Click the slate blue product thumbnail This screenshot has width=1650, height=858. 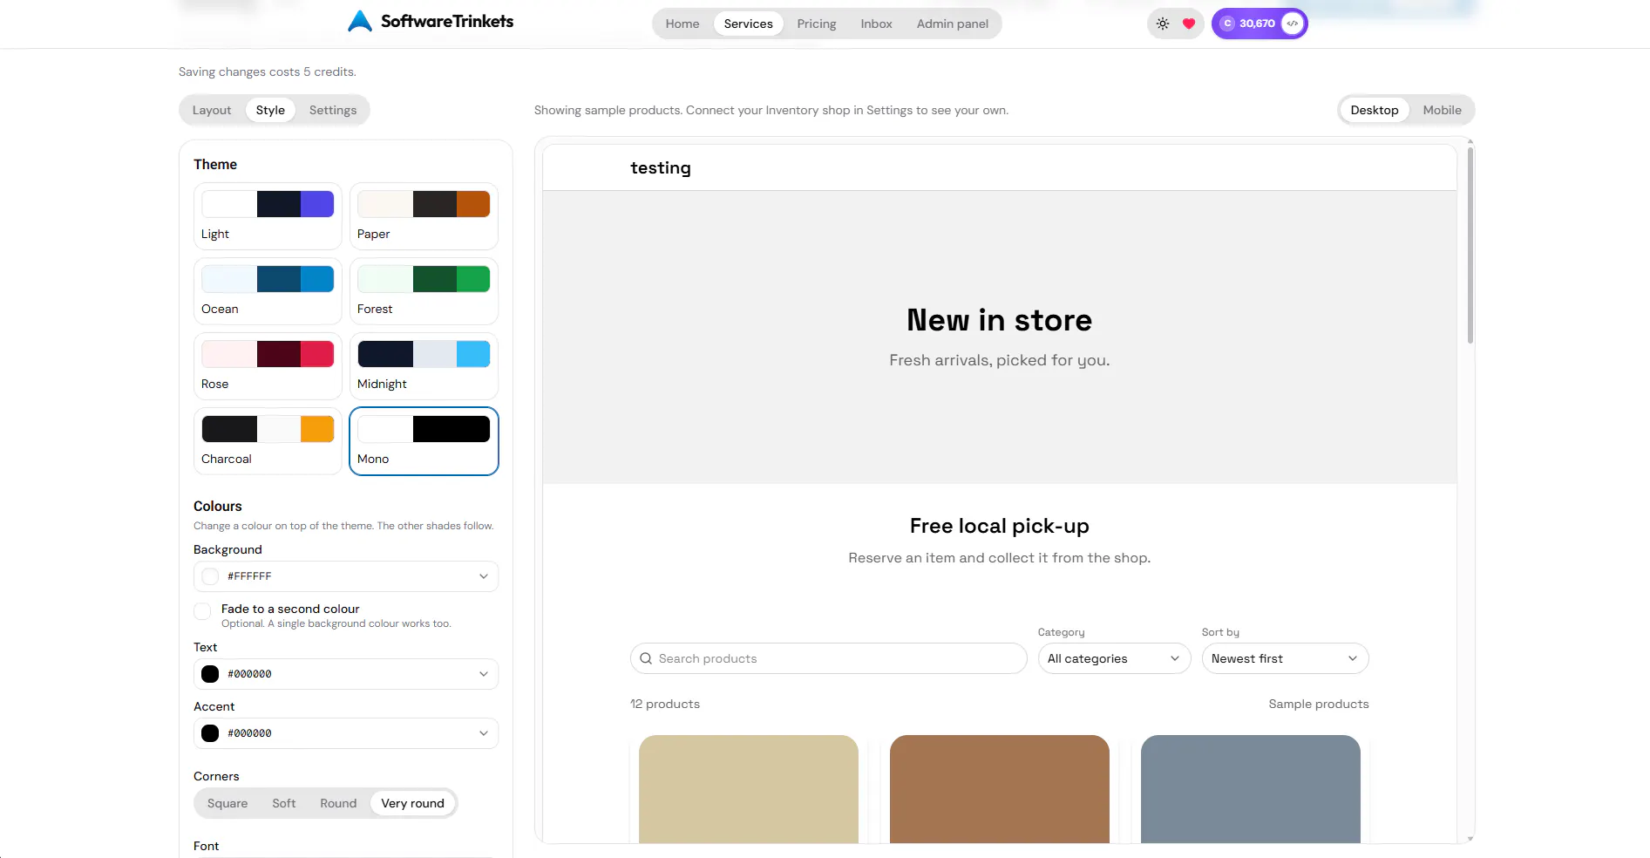1251,789
